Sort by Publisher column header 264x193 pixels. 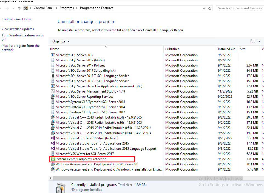[x=190, y=49]
